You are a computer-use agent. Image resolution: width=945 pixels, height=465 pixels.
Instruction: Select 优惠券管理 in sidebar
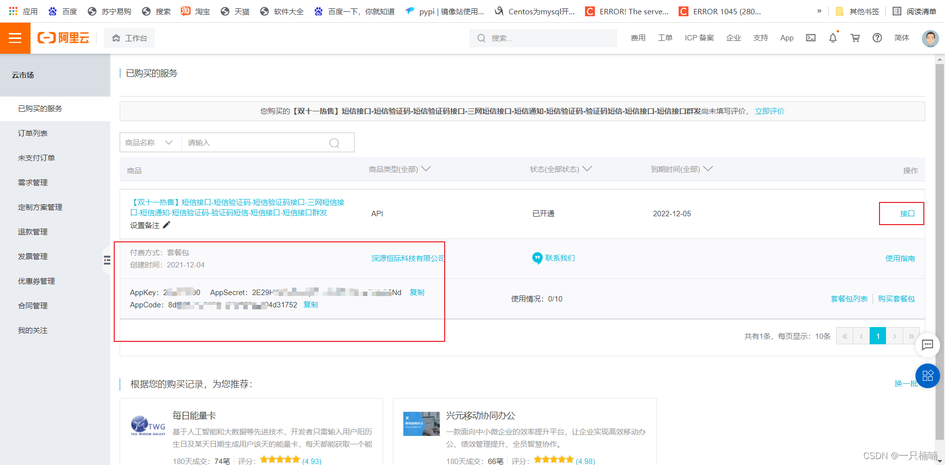(x=55, y=281)
